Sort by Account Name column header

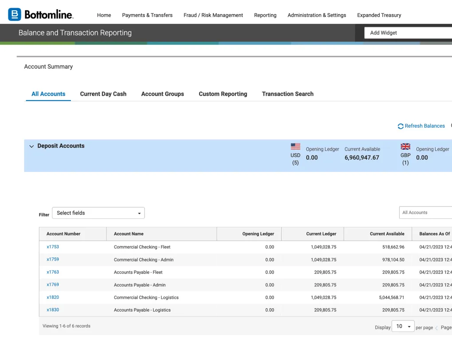tap(129, 234)
